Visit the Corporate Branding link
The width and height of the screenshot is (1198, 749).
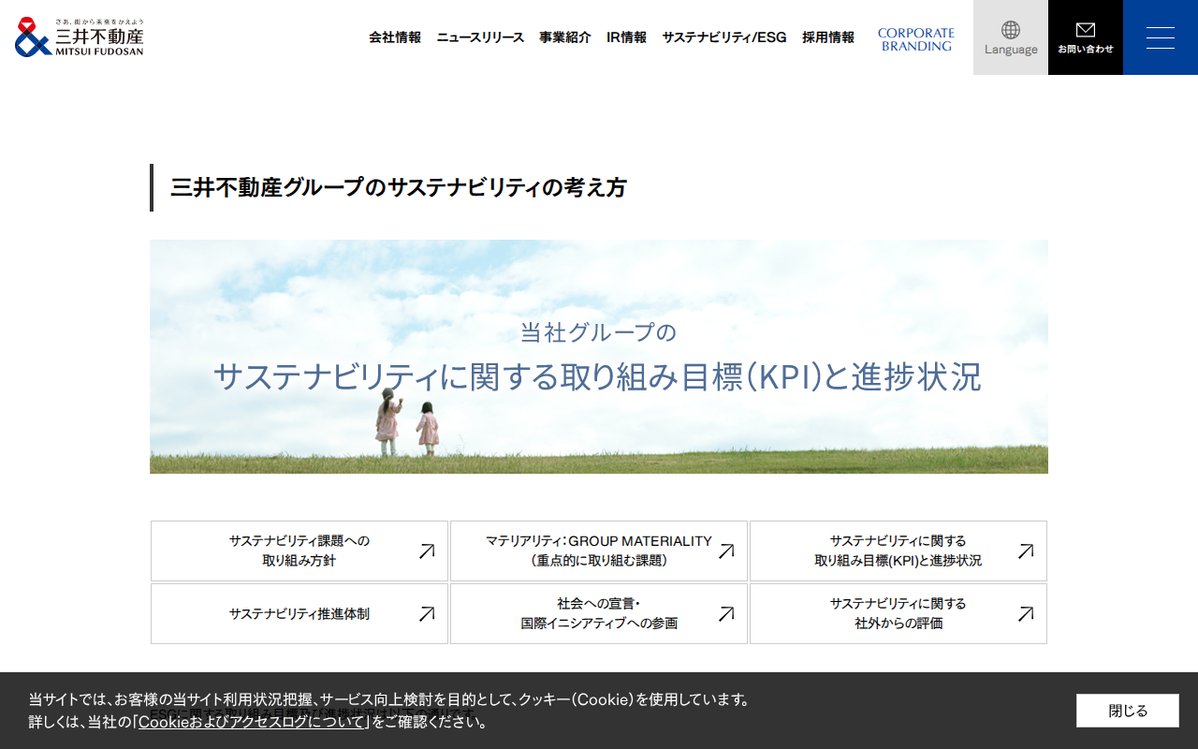coord(916,39)
